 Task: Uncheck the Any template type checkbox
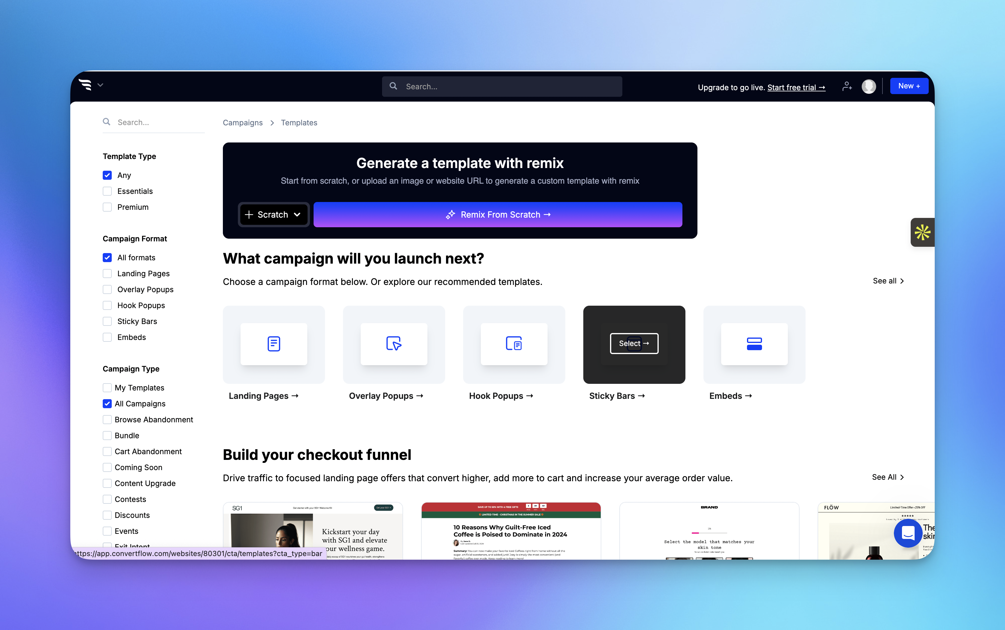[x=107, y=175]
